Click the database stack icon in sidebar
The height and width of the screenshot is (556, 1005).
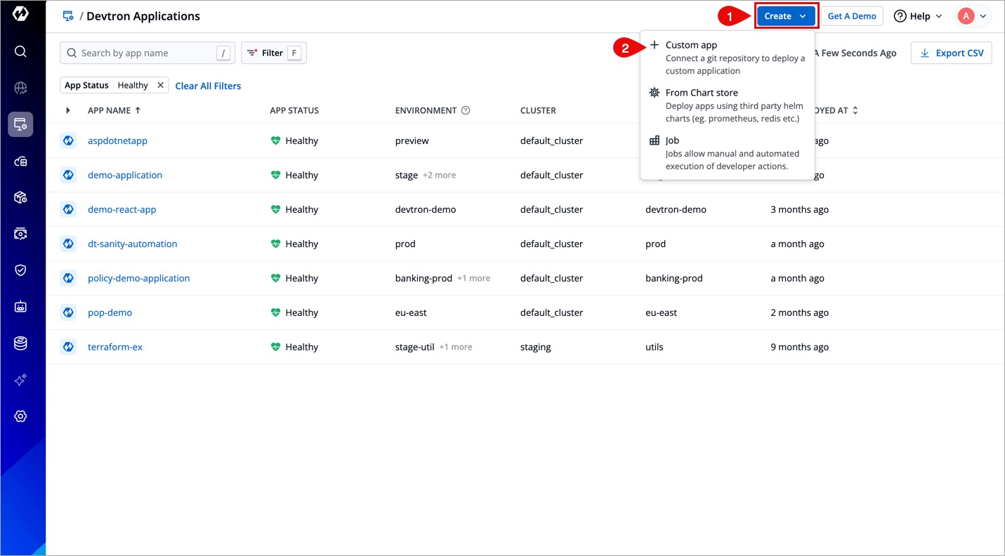click(x=20, y=343)
